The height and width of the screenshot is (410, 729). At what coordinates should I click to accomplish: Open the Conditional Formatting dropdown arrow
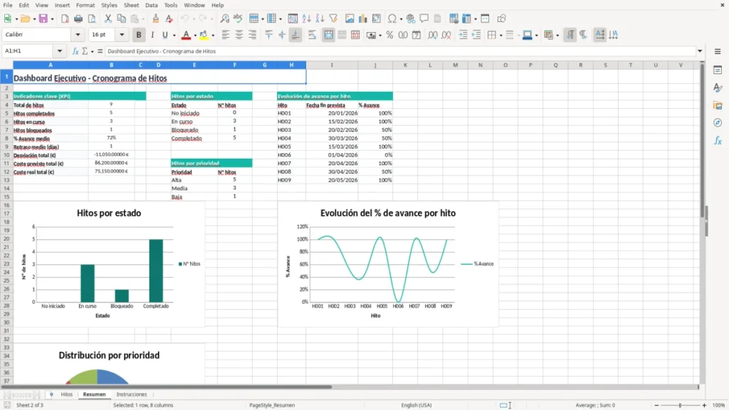pyautogui.click(x=557, y=36)
